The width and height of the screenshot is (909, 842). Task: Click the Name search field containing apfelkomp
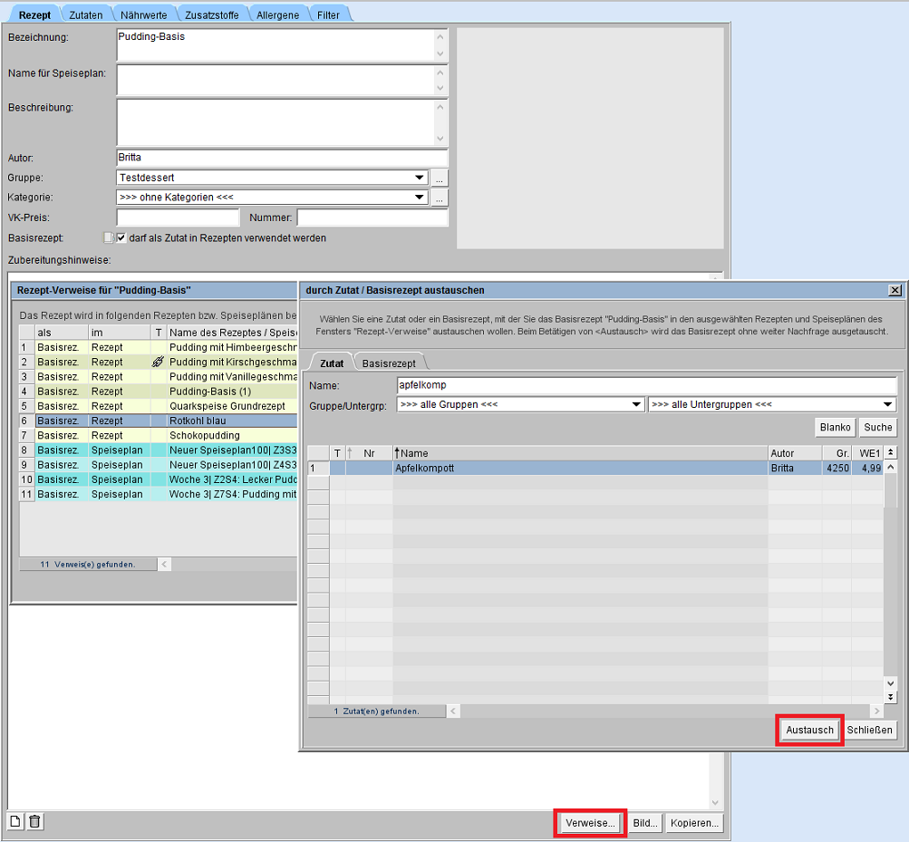click(x=646, y=385)
